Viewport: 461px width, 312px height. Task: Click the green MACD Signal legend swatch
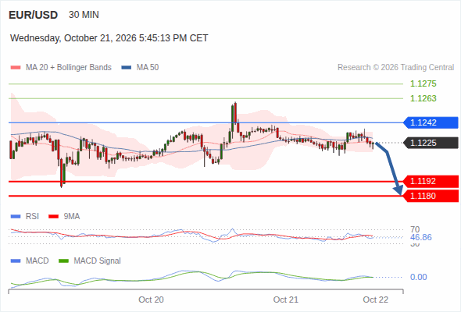pos(63,261)
